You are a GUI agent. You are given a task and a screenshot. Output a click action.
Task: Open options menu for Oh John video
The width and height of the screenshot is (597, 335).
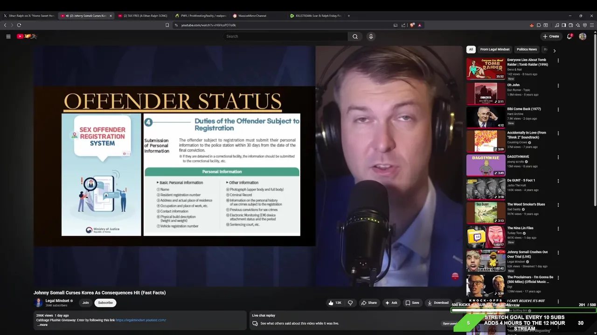point(558,86)
